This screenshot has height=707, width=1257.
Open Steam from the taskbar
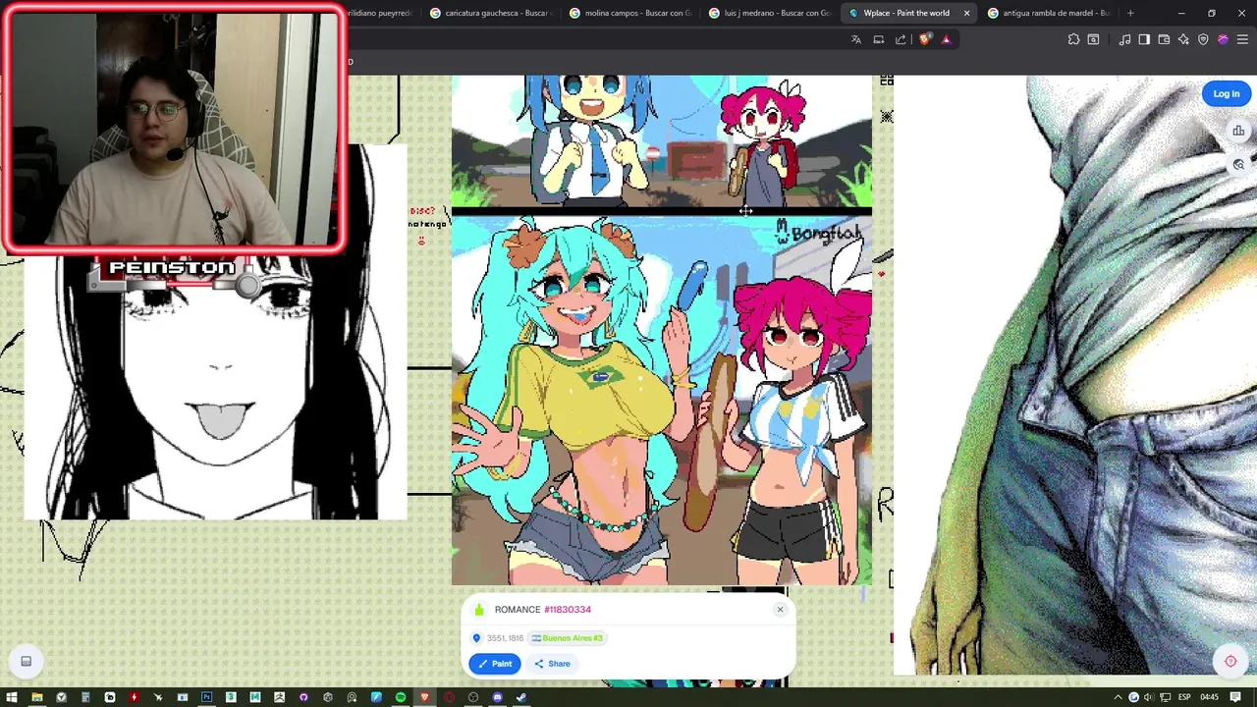[521, 697]
